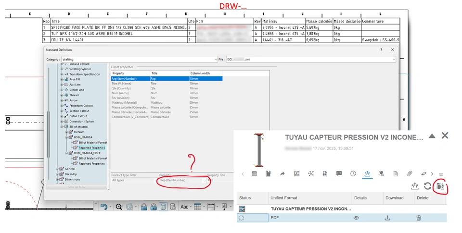Select the 'Titre (V_Name)' property row
Viewport: 462px width, 233px height.
coord(167,84)
